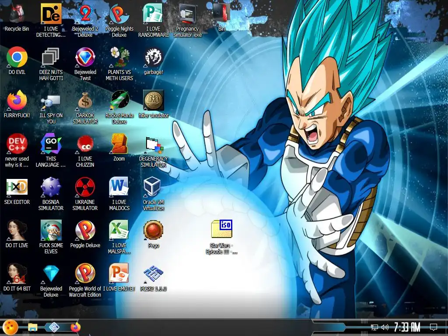Image resolution: width=448 pixels, height=336 pixels.
Task: Open the Dev C++ shortcut
Action: 17,143
